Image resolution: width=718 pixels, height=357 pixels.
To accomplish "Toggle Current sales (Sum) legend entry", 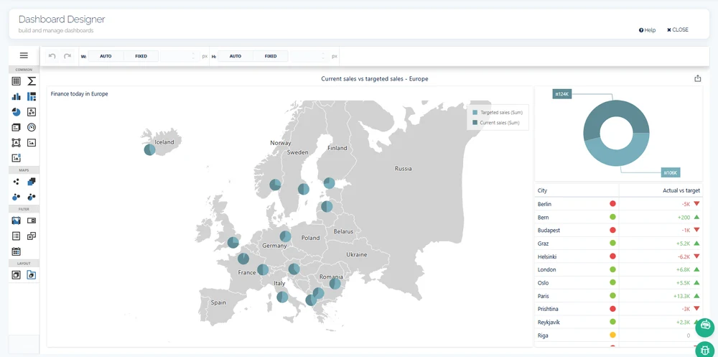I will tap(496, 122).
